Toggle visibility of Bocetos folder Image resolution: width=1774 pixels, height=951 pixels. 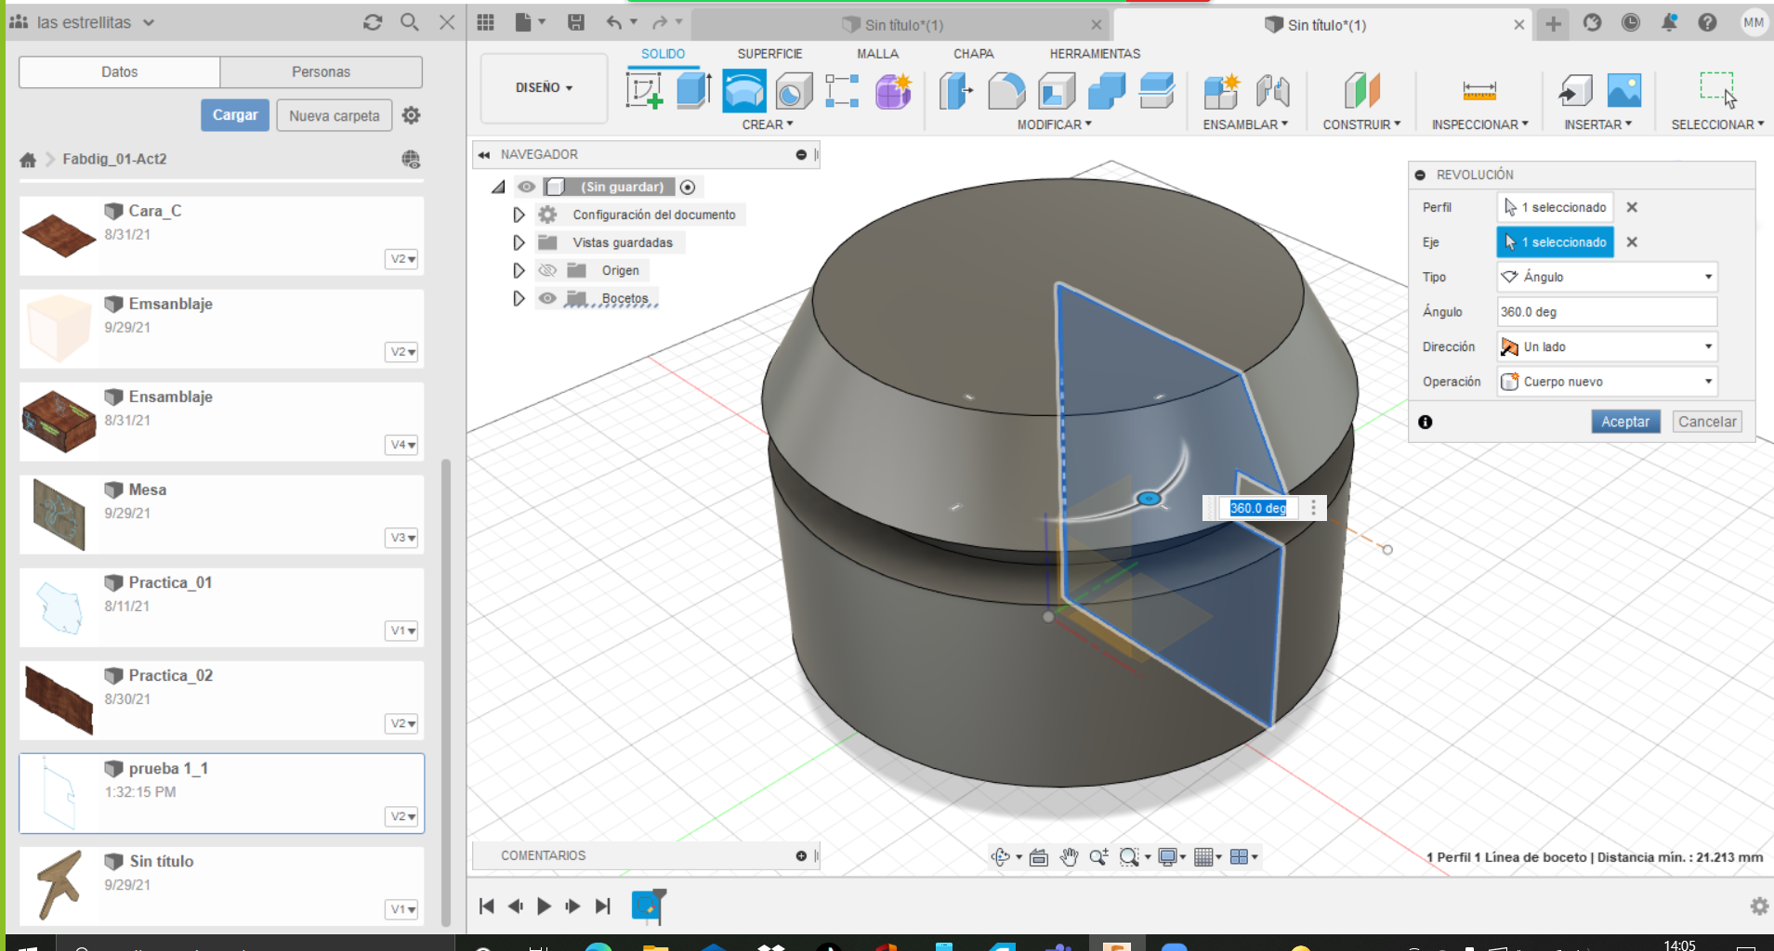[547, 298]
